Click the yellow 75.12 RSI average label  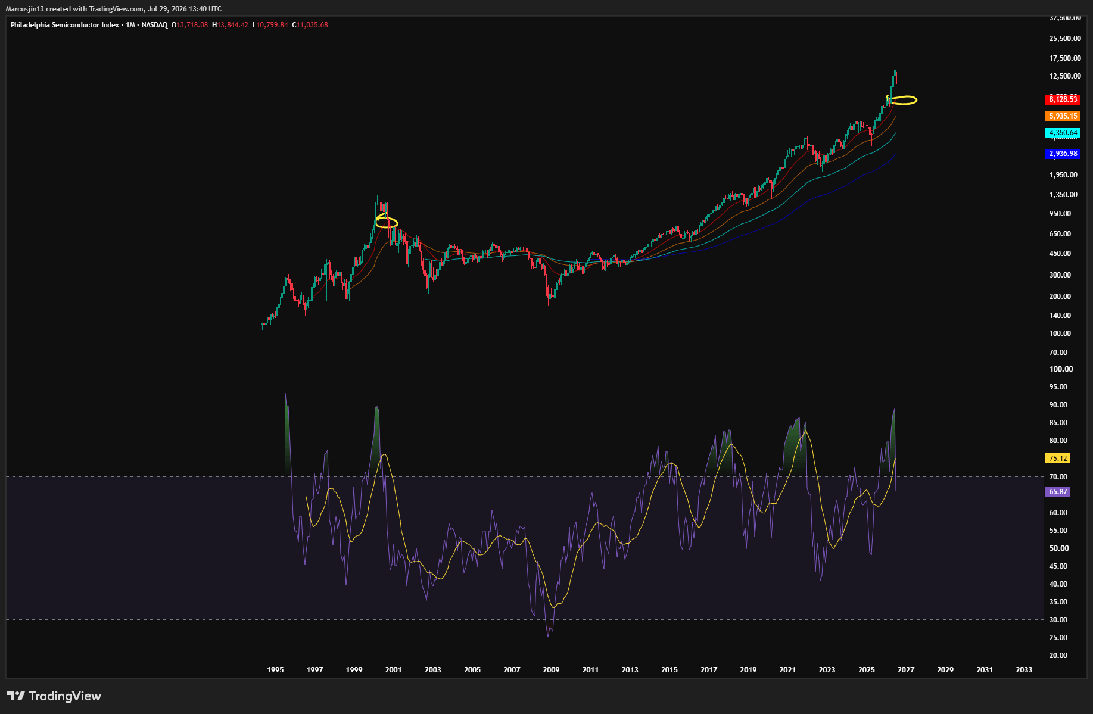tap(1058, 459)
